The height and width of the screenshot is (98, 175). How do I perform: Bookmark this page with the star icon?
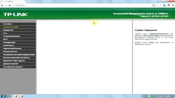(x=156, y=5)
